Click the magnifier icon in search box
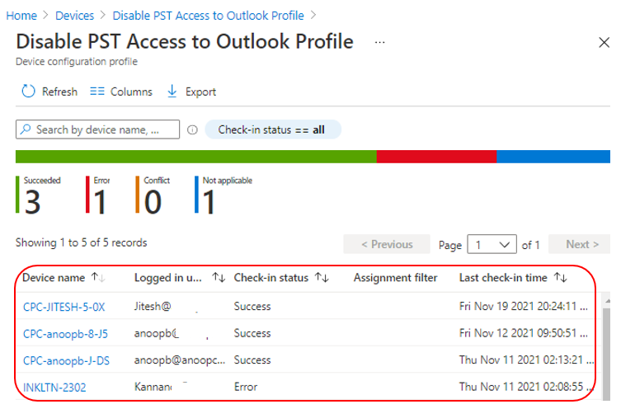 click(26, 129)
